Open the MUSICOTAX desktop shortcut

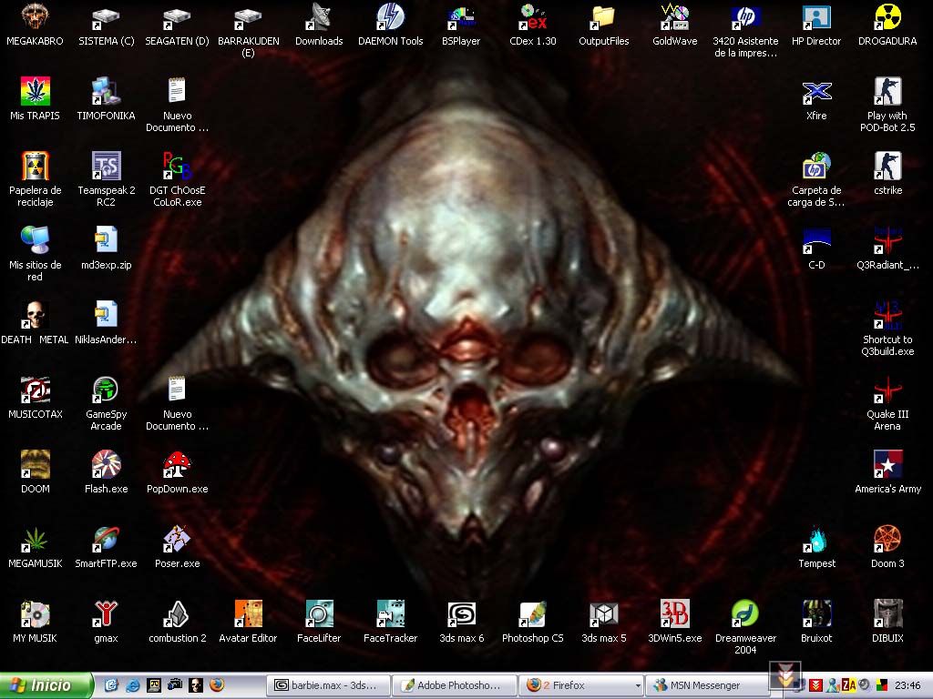pyautogui.click(x=36, y=390)
